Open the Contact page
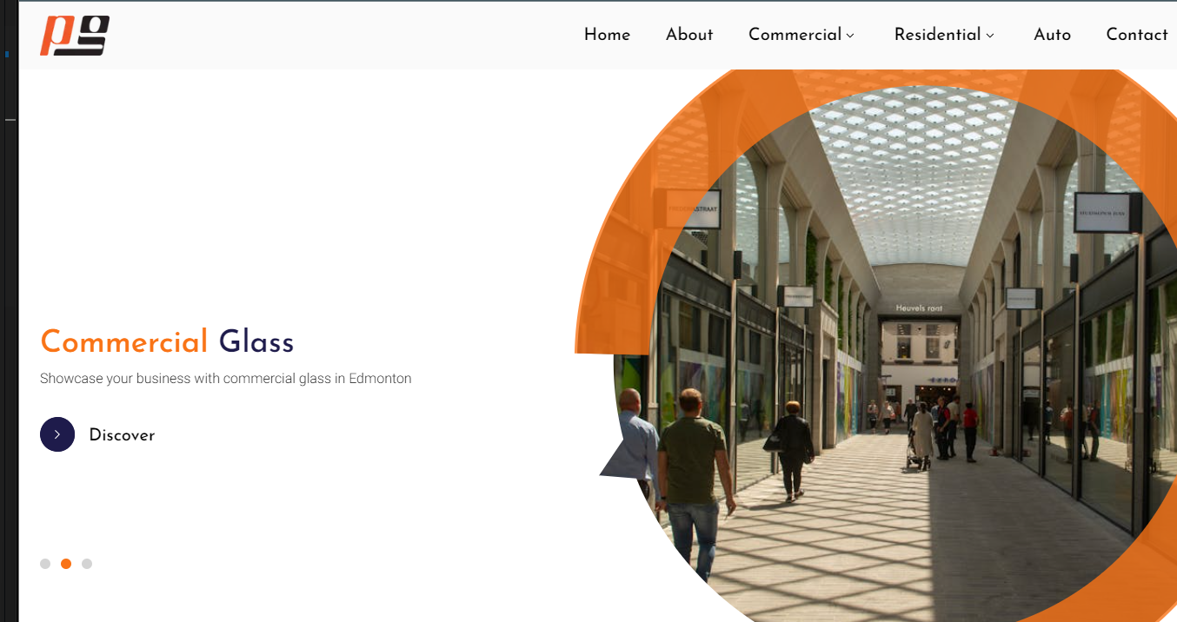Image resolution: width=1177 pixels, height=622 pixels. pyautogui.click(x=1136, y=35)
